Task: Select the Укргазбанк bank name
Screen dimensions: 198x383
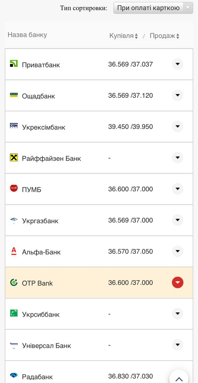Action: (x=40, y=221)
